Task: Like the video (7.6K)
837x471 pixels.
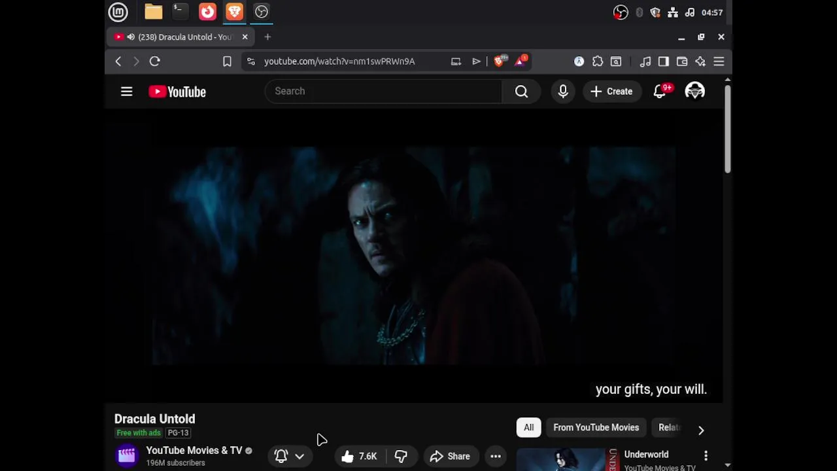Action: [360, 457]
